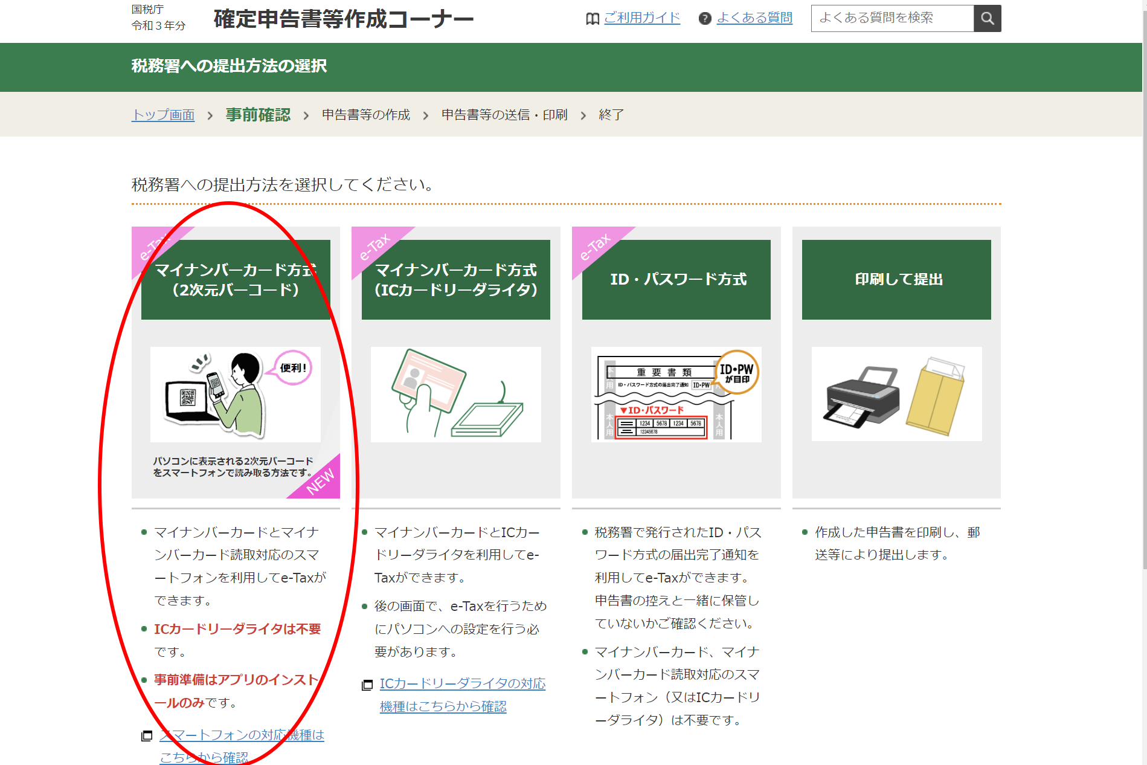The image size is (1147, 765).
Task: Click the external link icon beside ICカードリーダライタの対応
Action: point(367,685)
